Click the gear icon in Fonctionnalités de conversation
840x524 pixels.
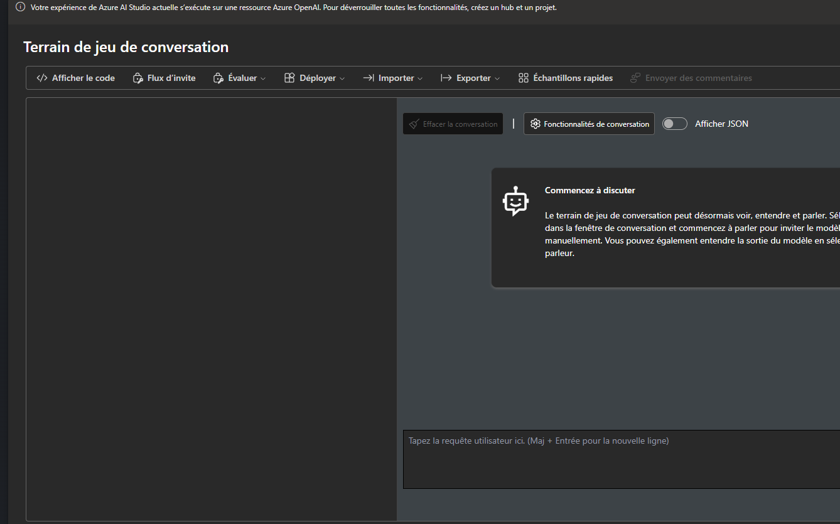click(535, 124)
